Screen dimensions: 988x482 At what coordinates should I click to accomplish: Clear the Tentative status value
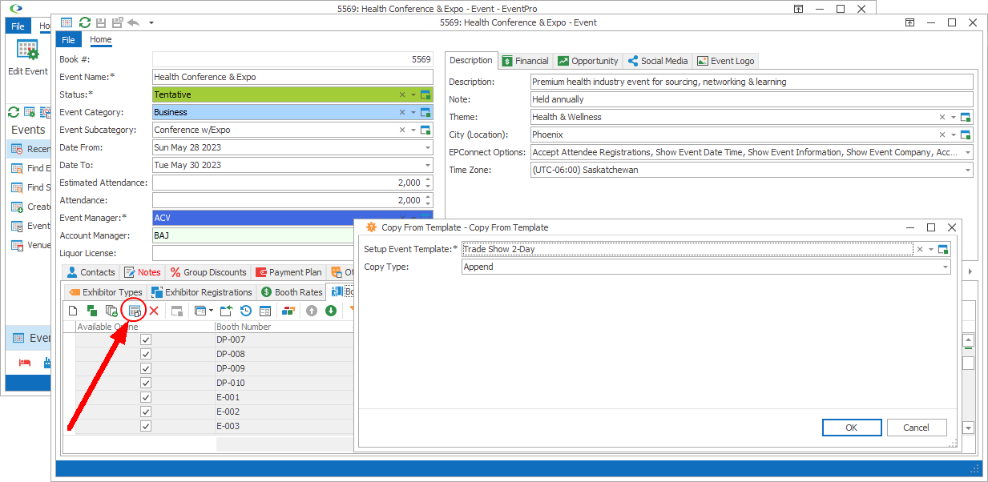pos(402,94)
